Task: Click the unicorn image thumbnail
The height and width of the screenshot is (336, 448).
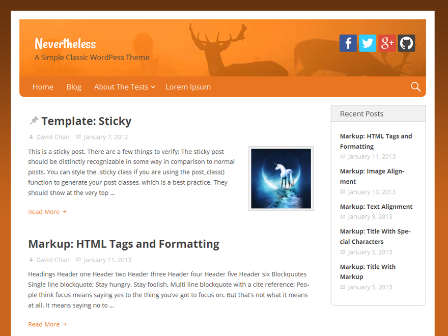Action: (281, 179)
